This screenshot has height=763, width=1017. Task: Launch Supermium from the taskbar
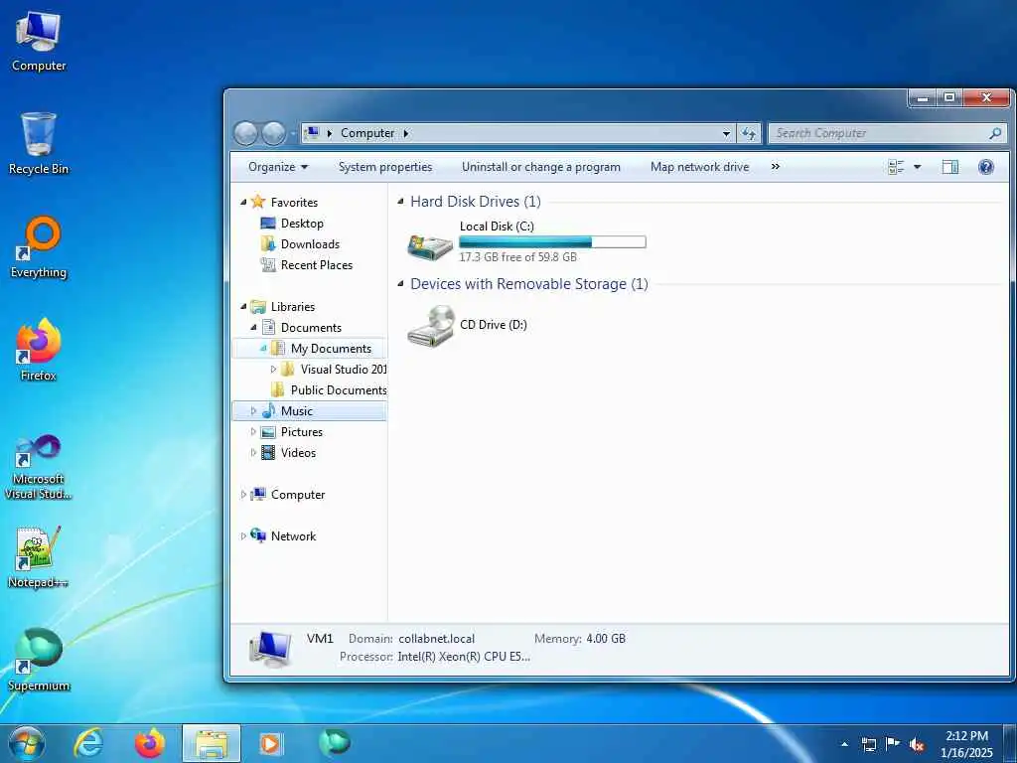tap(334, 742)
